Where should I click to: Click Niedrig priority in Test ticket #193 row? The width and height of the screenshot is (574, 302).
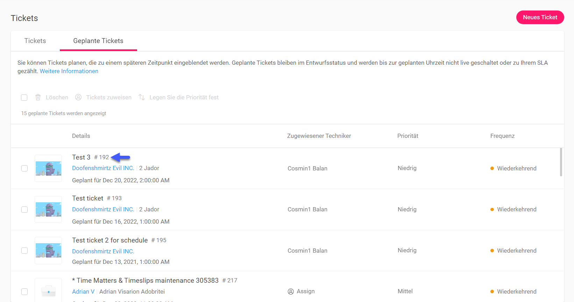tap(407, 209)
